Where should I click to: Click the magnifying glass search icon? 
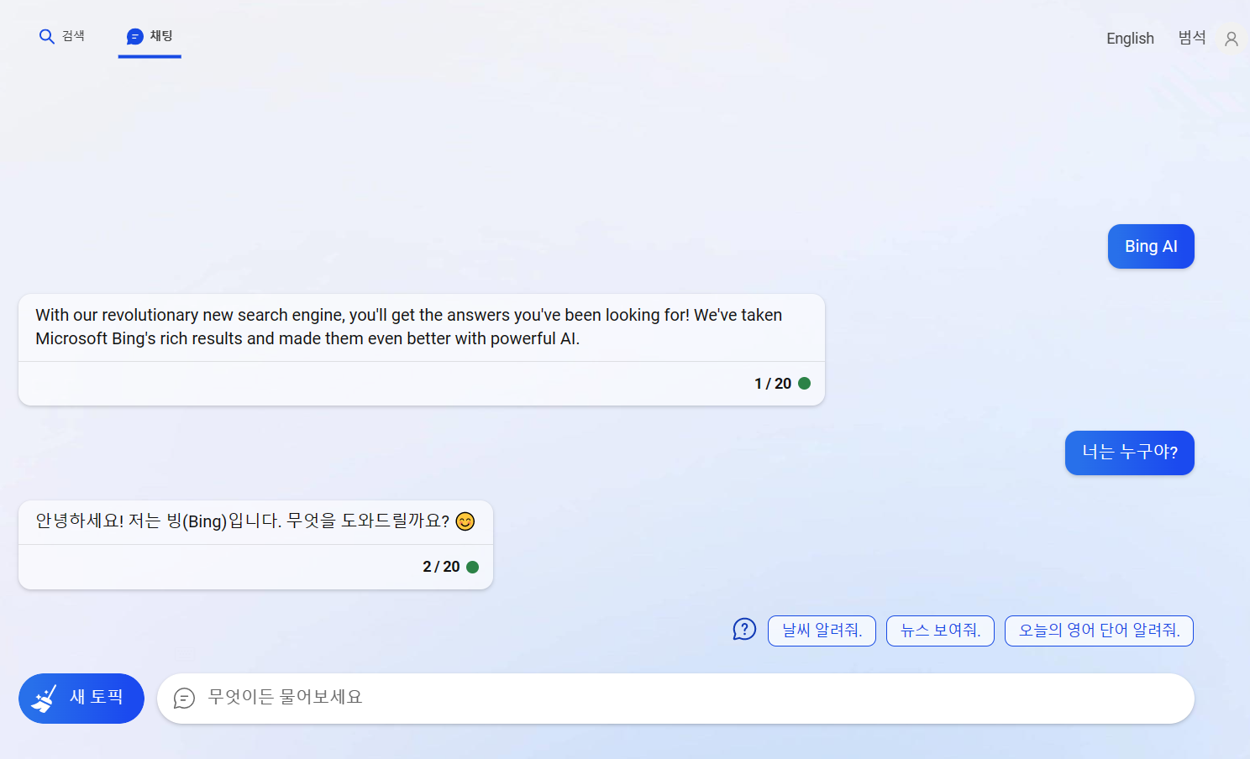pos(47,36)
